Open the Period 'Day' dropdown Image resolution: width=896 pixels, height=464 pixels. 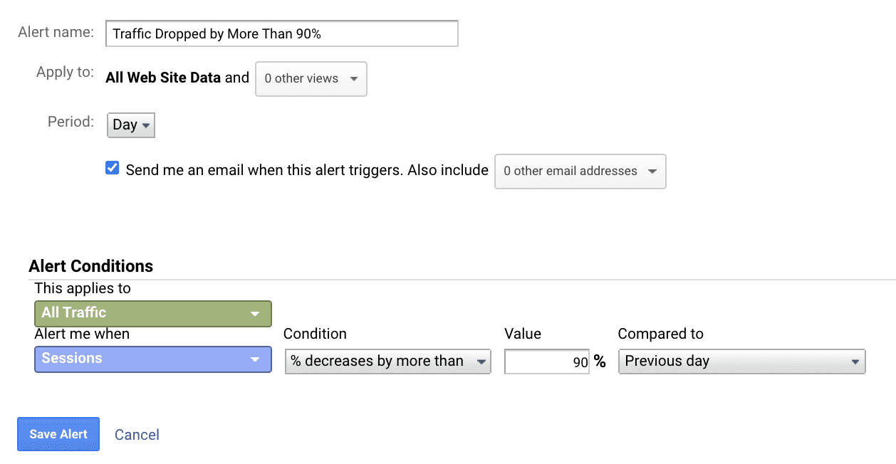point(130,125)
